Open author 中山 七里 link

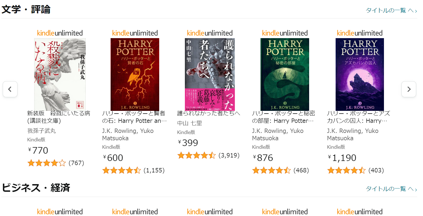(x=190, y=123)
